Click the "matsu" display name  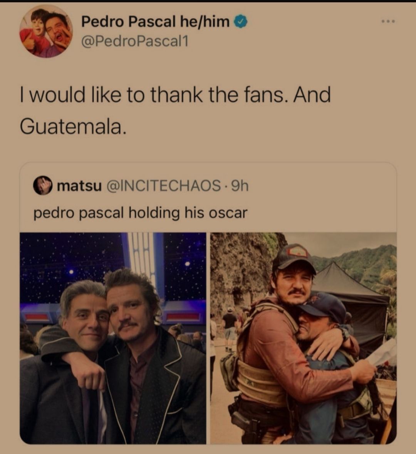[79, 186]
